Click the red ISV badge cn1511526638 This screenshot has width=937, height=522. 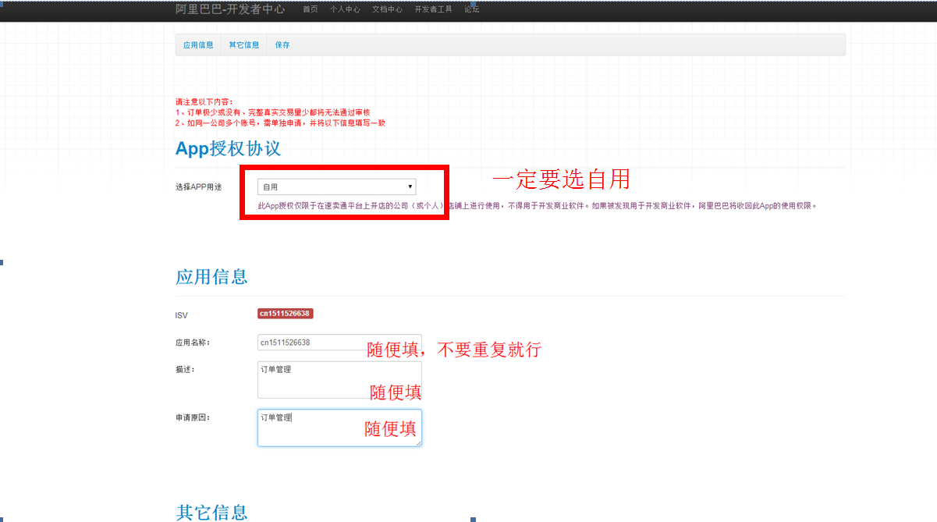(x=286, y=314)
